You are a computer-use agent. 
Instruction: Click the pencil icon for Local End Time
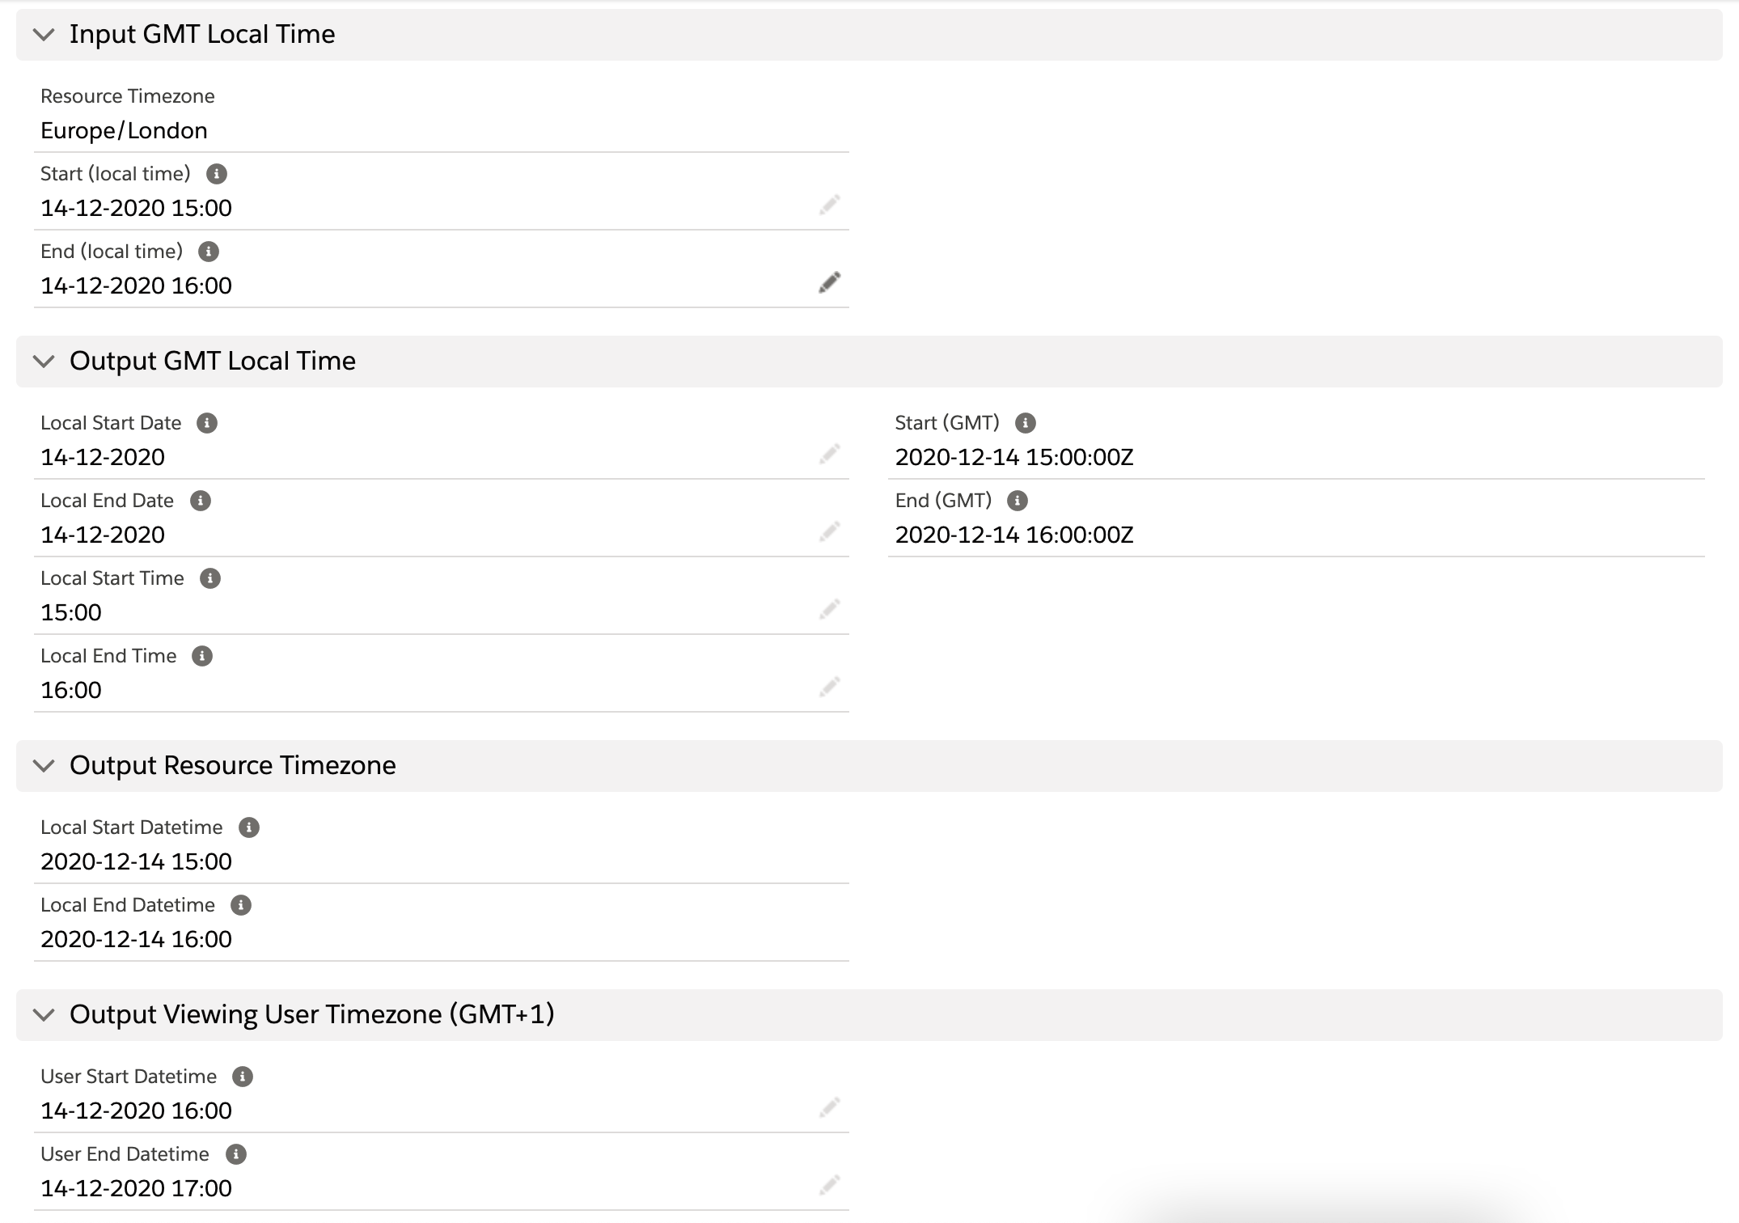[831, 686]
